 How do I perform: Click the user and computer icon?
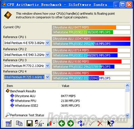click(39, 123)
